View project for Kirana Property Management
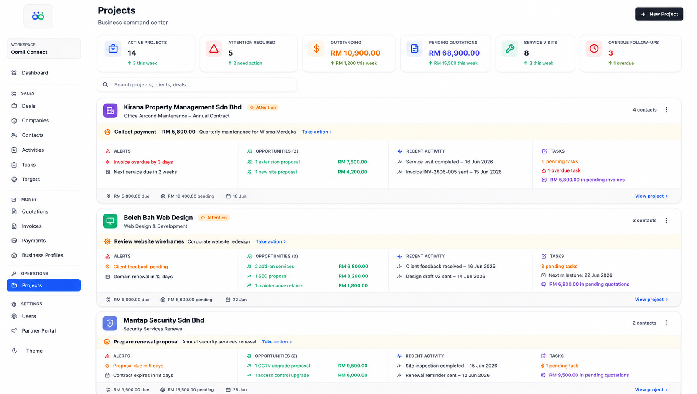This screenshot has width=697, height=394. [x=651, y=196]
